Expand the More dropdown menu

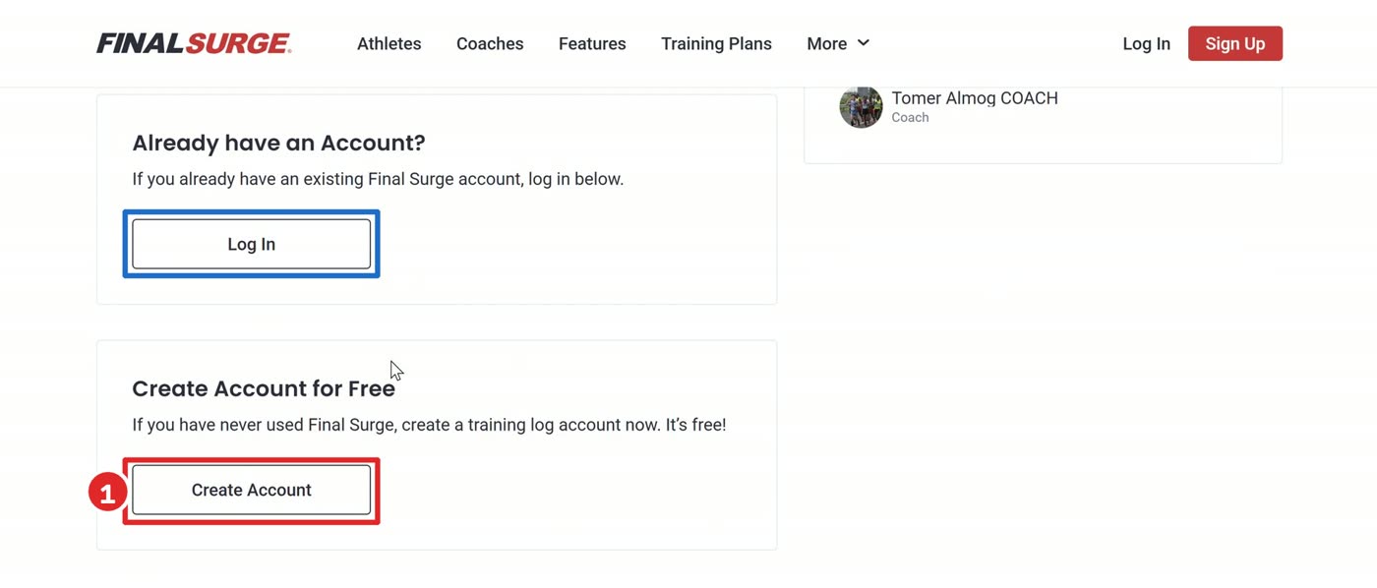tap(838, 44)
